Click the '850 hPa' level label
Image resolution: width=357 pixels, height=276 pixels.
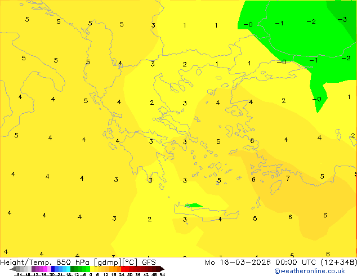(x=74, y=262)
